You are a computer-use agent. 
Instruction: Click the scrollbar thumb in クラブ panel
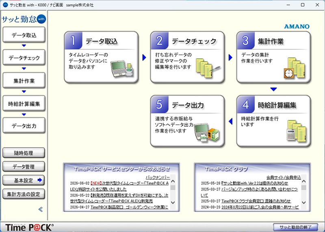(x=303, y=188)
